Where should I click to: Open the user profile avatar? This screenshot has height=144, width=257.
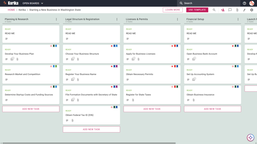coord(252,3)
